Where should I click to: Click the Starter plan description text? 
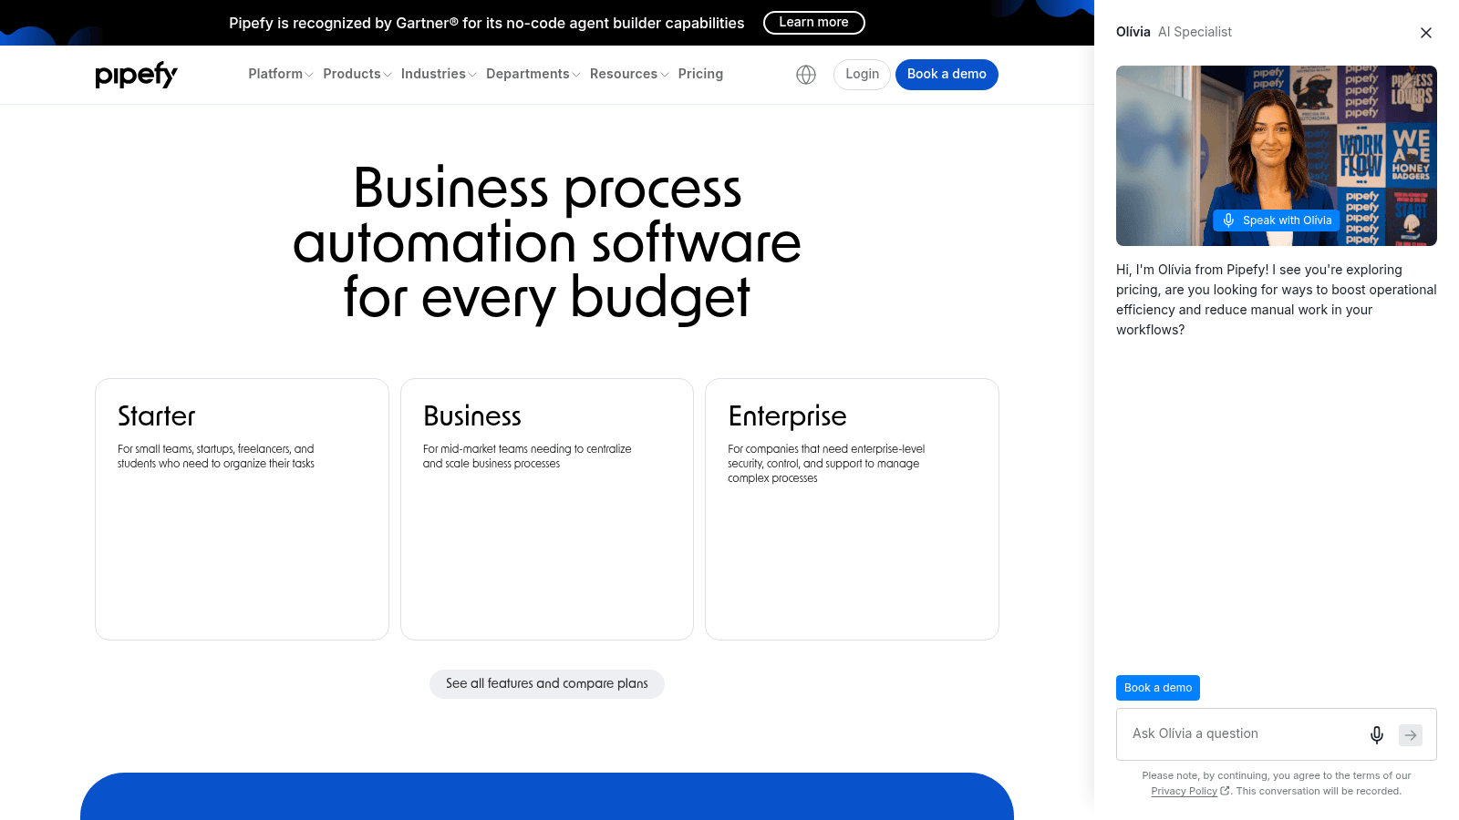tap(216, 456)
